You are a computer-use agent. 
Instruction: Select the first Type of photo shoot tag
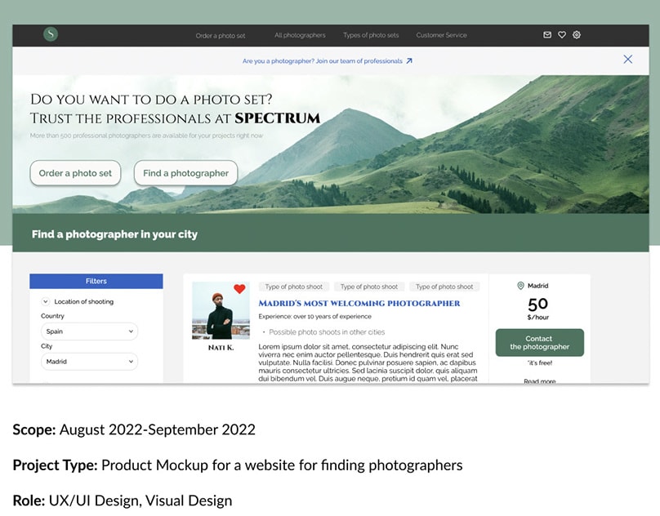point(294,287)
